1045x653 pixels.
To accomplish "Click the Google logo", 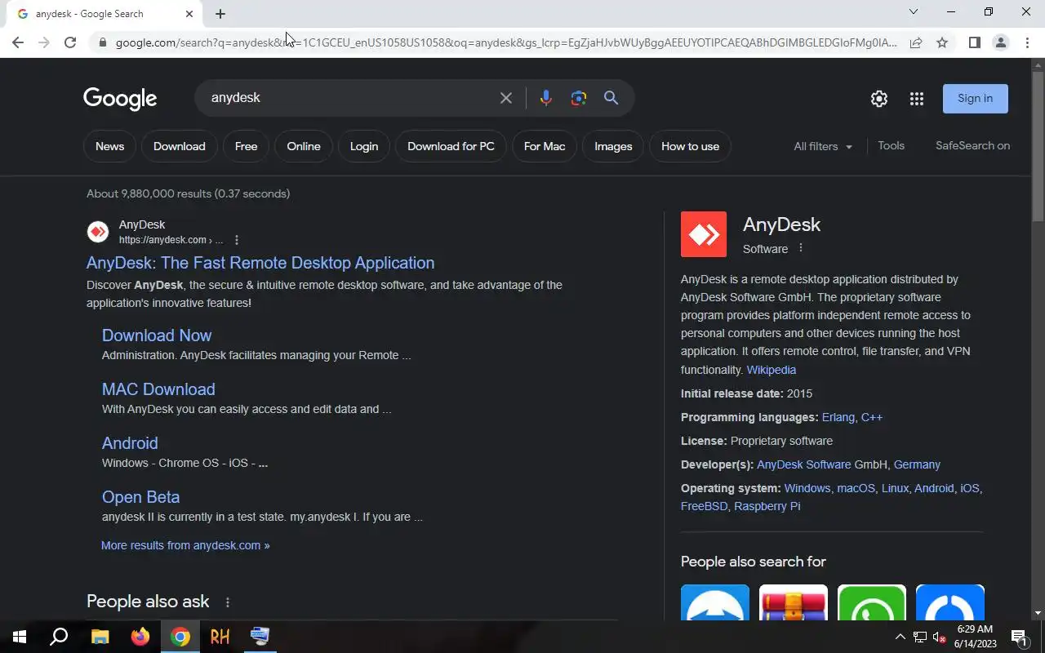I will coord(120,99).
